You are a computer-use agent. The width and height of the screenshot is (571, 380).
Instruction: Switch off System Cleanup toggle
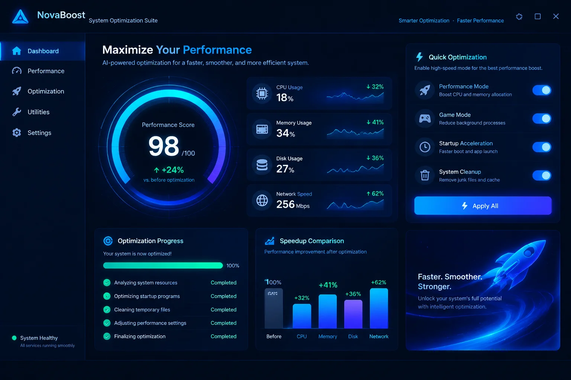542,175
